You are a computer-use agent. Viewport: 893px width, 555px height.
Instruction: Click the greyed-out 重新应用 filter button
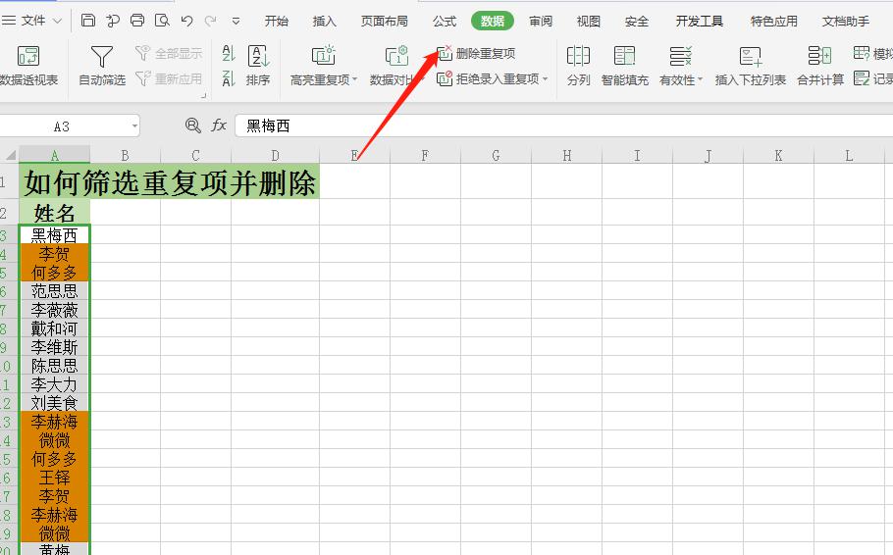(x=169, y=78)
